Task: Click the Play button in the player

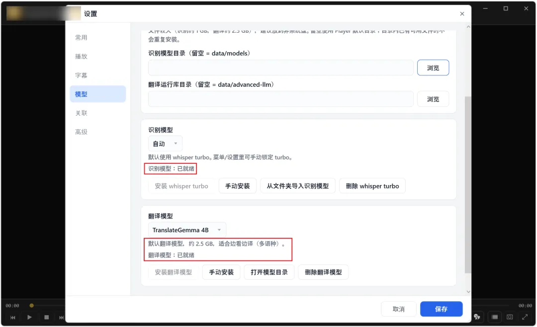Action: [29, 317]
